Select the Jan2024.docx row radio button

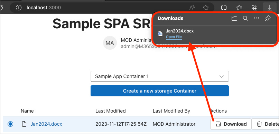click(x=10, y=124)
